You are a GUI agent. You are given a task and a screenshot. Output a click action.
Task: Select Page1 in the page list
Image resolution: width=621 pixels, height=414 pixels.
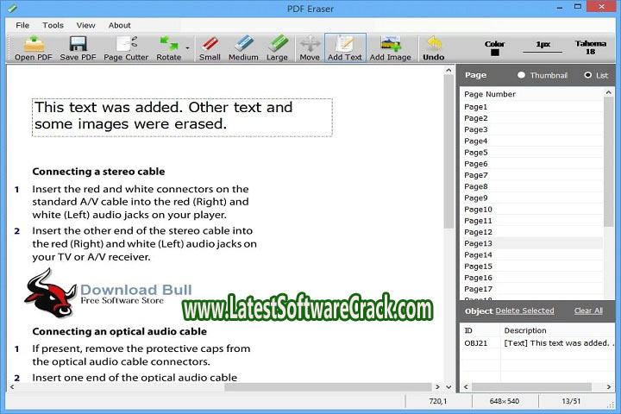[533, 107]
